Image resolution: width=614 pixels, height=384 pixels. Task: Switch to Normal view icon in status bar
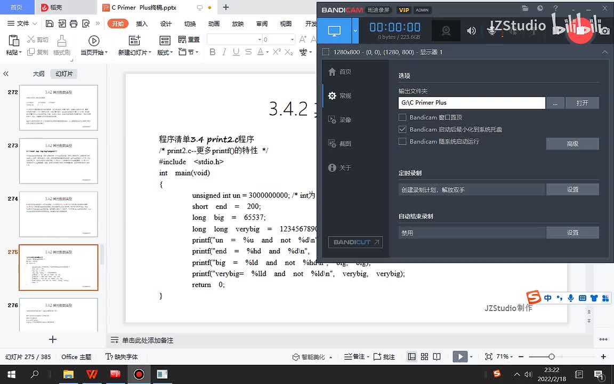pyautogui.click(x=411, y=357)
